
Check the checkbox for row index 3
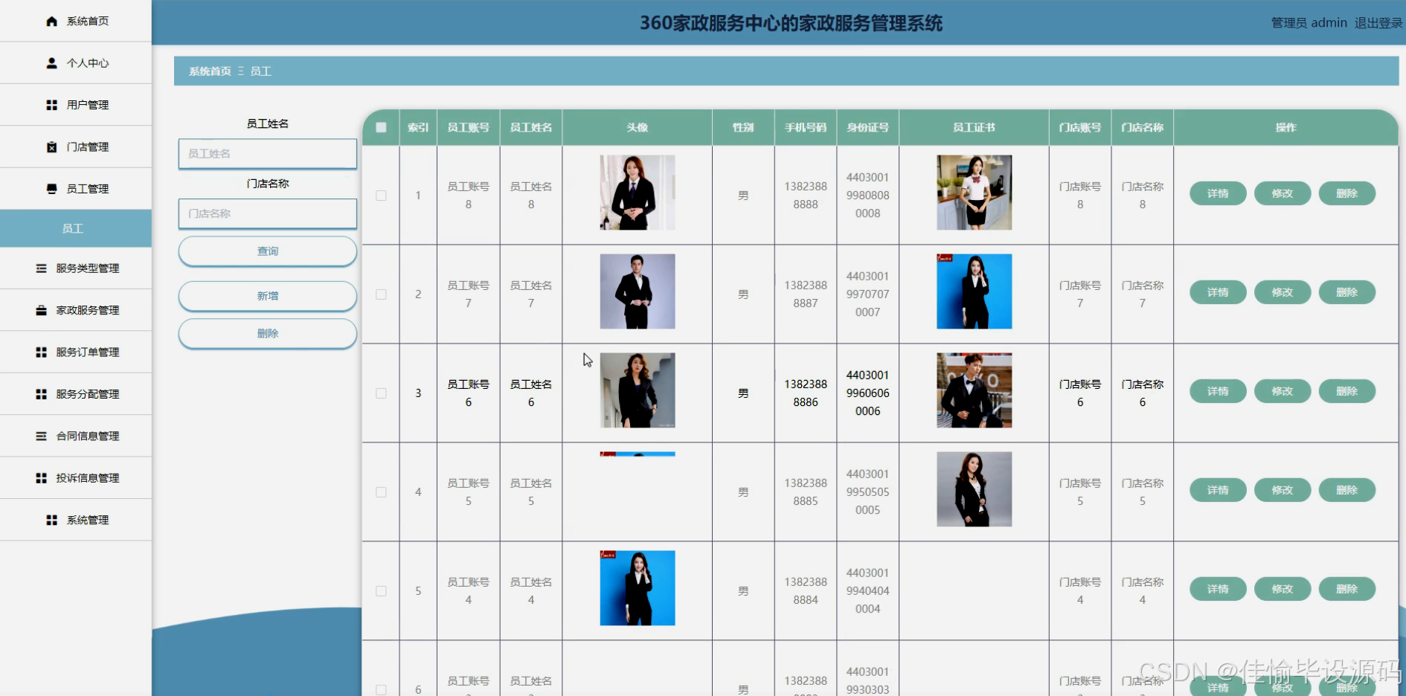[x=381, y=393]
